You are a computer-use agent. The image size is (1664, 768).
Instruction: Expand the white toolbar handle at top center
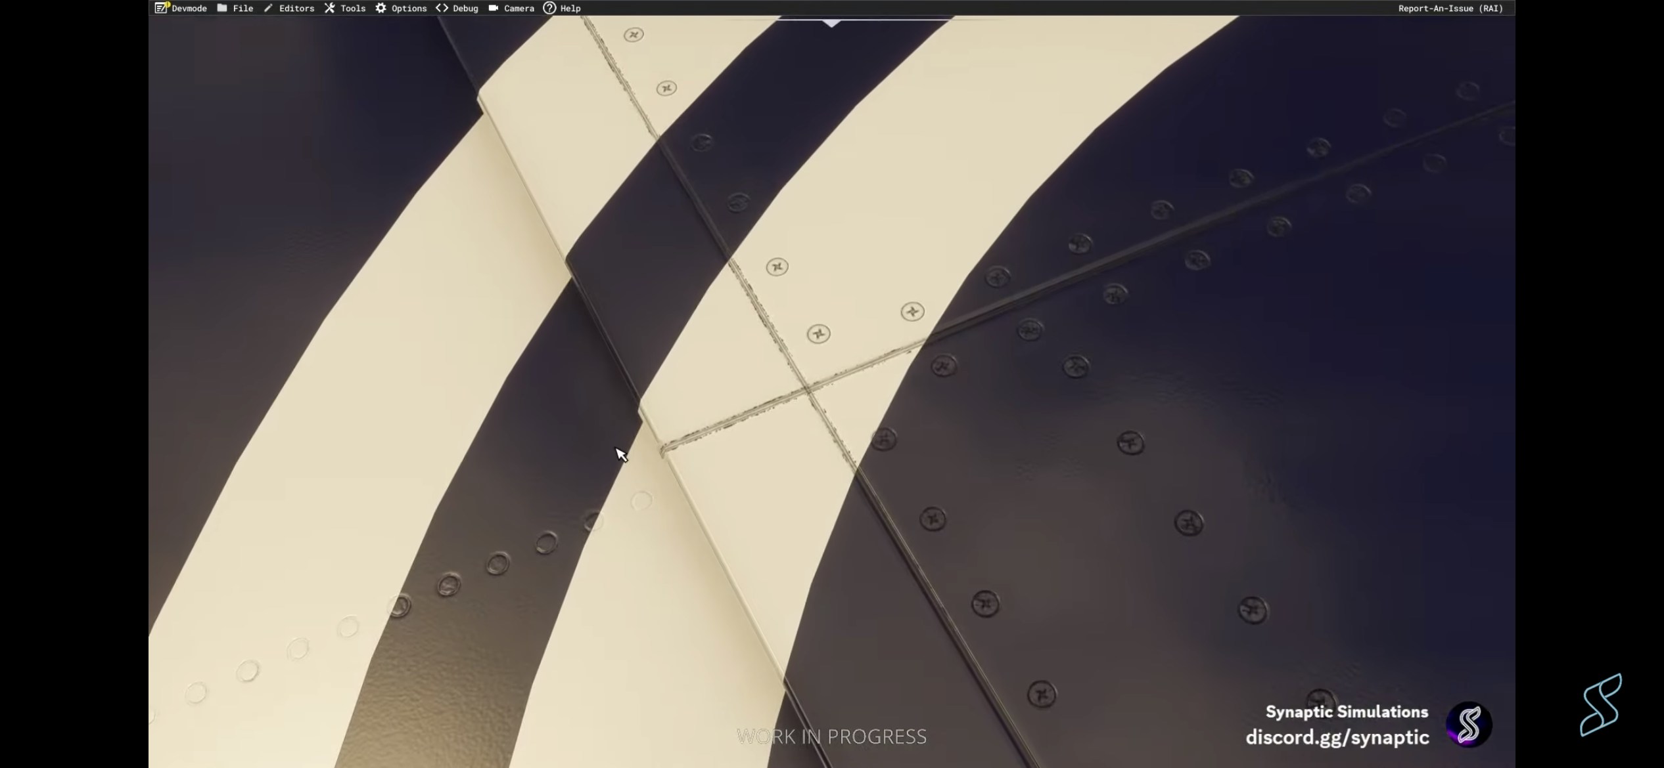click(x=831, y=22)
